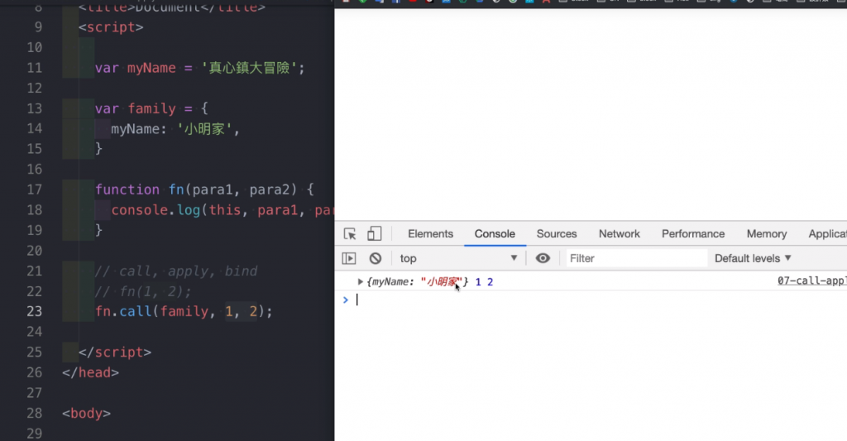This screenshot has height=441, width=847.
Task: Click the console.log(this, para1 line
Action: tap(223, 209)
